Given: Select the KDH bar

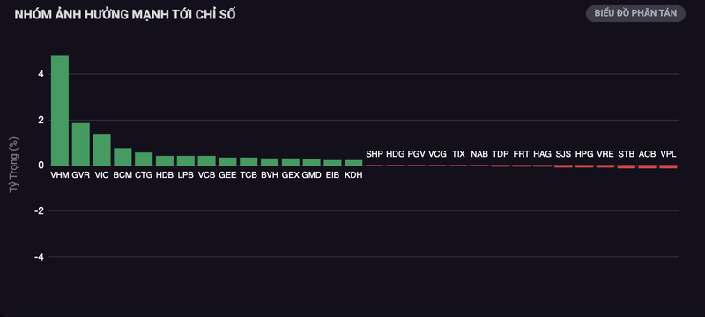Looking at the screenshot, I should click(353, 163).
